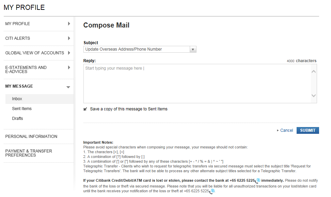
Task: Expand E-Statements and E-Advices arrow
Action: tap(69, 68)
